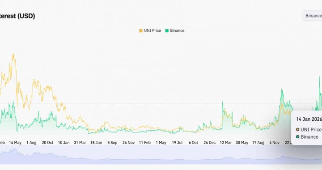Click the 6 Oct x-axis label
Viewport: 322px width, 170px height.
point(194,143)
